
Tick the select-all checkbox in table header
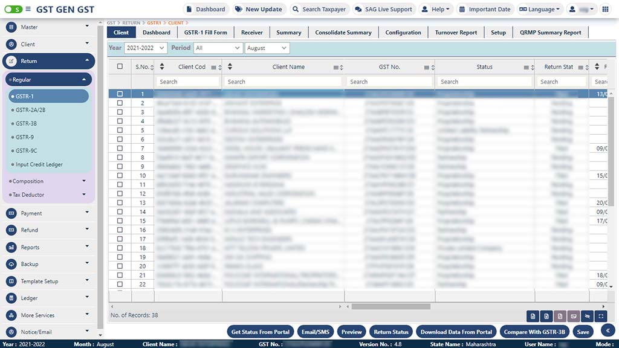[x=120, y=66]
